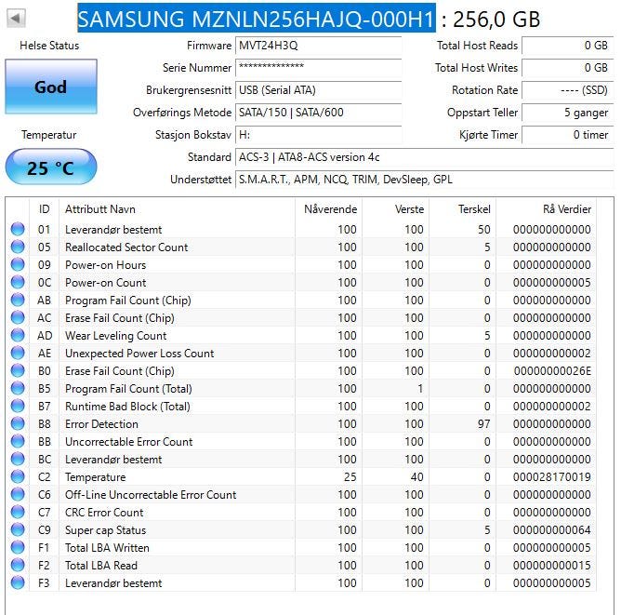Click the 25 °C temperature button
Image resolution: width=621 pixels, height=615 pixels.
51,167
